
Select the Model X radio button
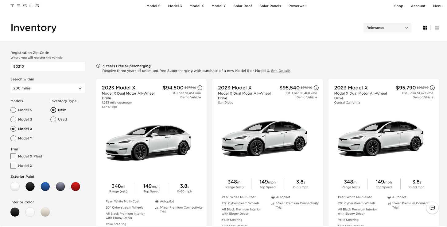pos(13,129)
